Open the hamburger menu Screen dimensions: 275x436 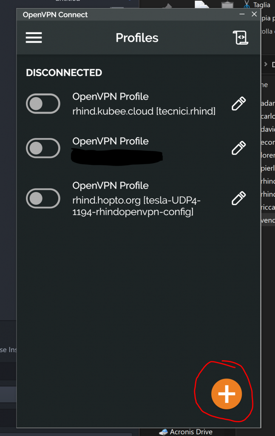pyautogui.click(x=34, y=37)
